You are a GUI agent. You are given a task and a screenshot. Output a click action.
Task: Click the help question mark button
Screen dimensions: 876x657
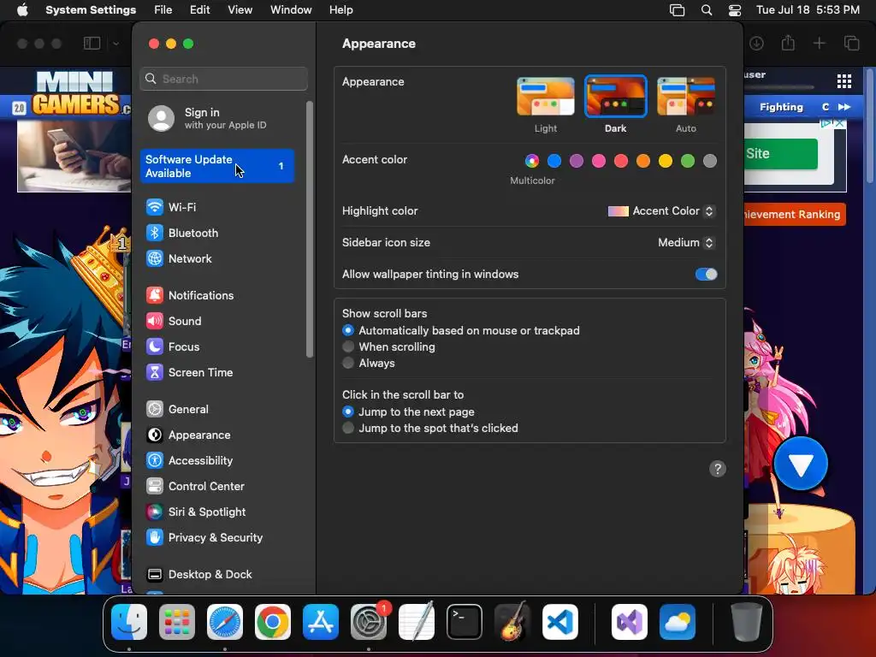(718, 469)
